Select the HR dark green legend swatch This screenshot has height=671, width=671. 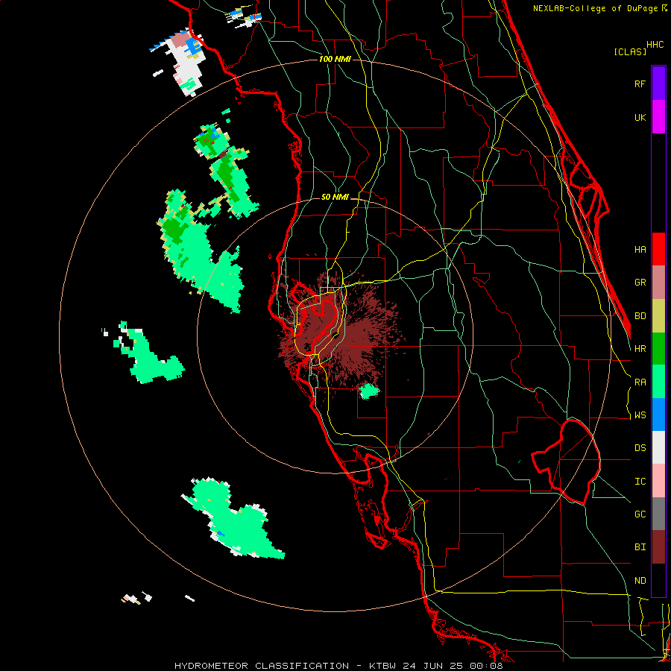point(658,349)
